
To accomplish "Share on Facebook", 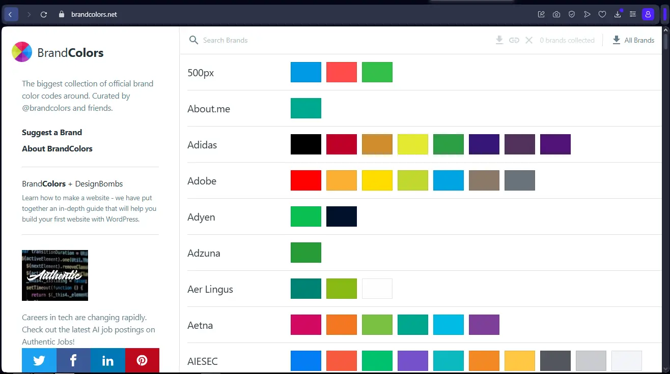I will [73, 361].
